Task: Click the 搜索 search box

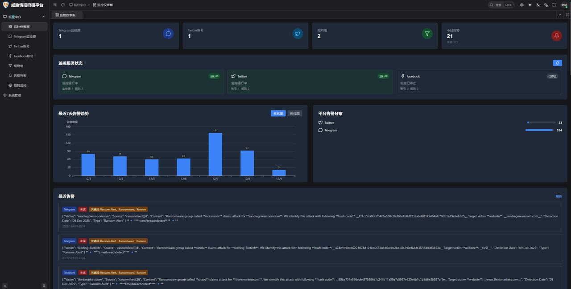Action: pos(501,5)
